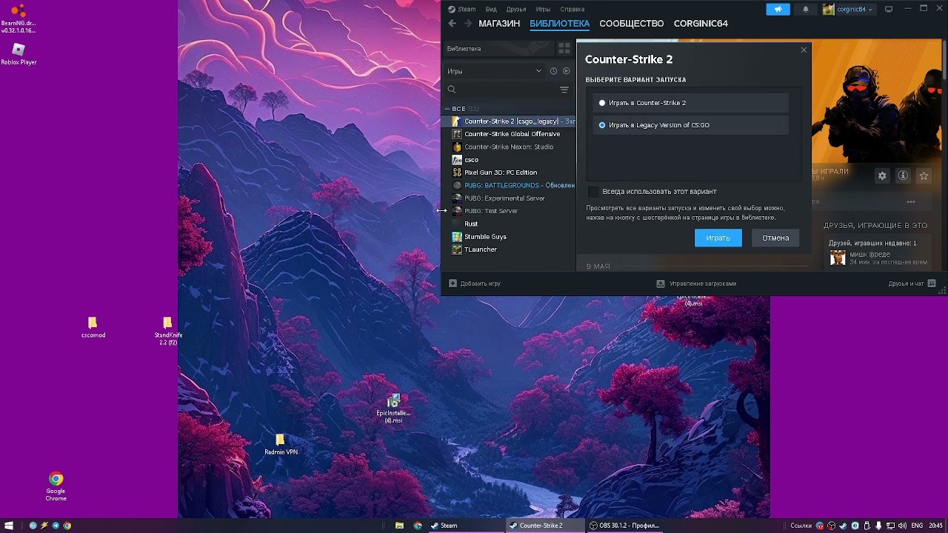The image size is (948, 533).
Task: Switch to Steam taskbar button
Action: click(465, 526)
